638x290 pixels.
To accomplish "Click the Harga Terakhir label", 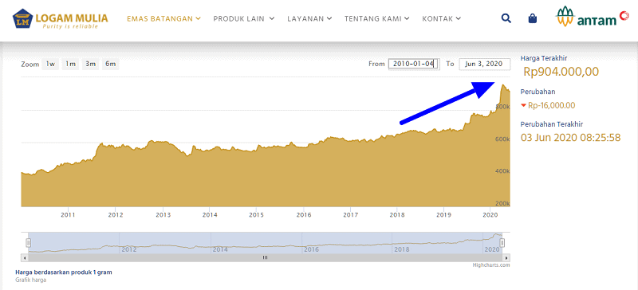I will [x=544, y=58].
